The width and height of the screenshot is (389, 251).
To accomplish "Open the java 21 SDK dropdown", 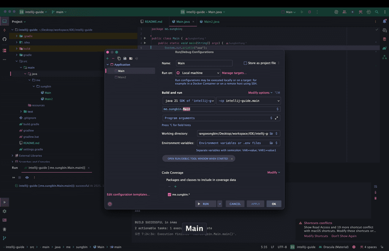I will click(x=189, y=101).
